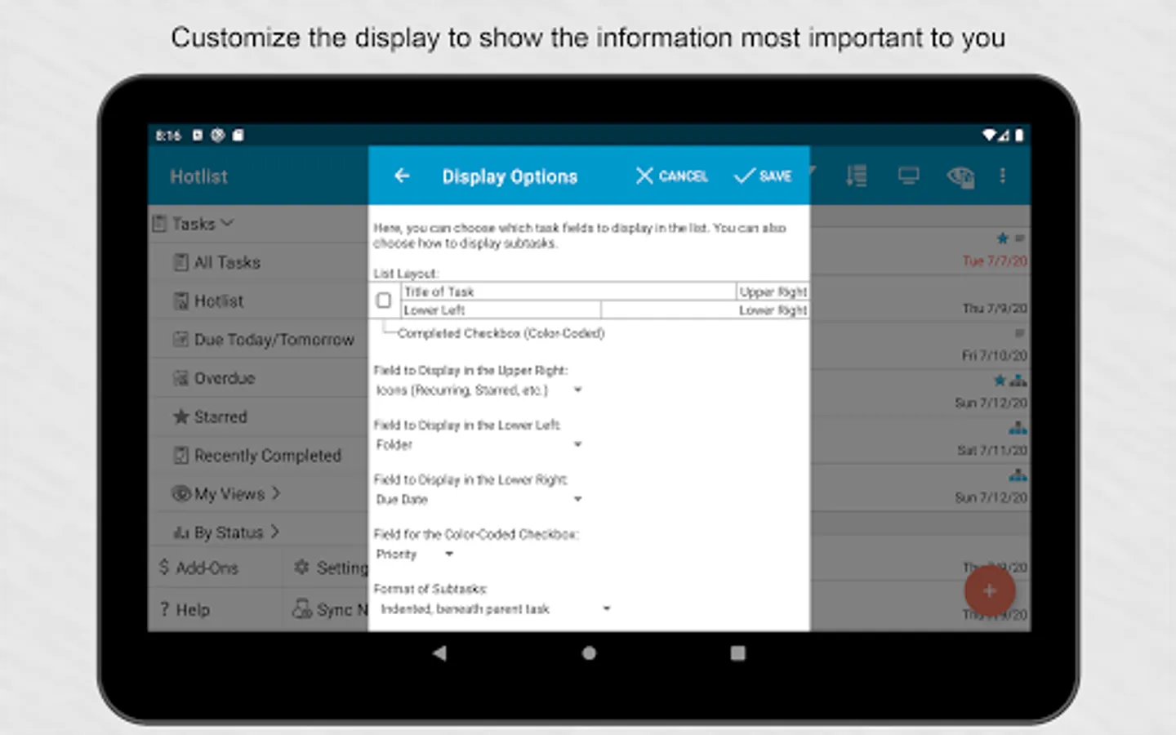Click the subtask icon above Sat 7/11/20
The height and width of the screenshot is (735, 1176).
[1018, 428]
